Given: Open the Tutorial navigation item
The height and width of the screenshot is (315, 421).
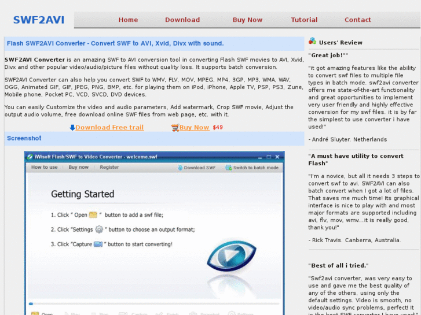Looking at the screenshot, I should (304, 20).
